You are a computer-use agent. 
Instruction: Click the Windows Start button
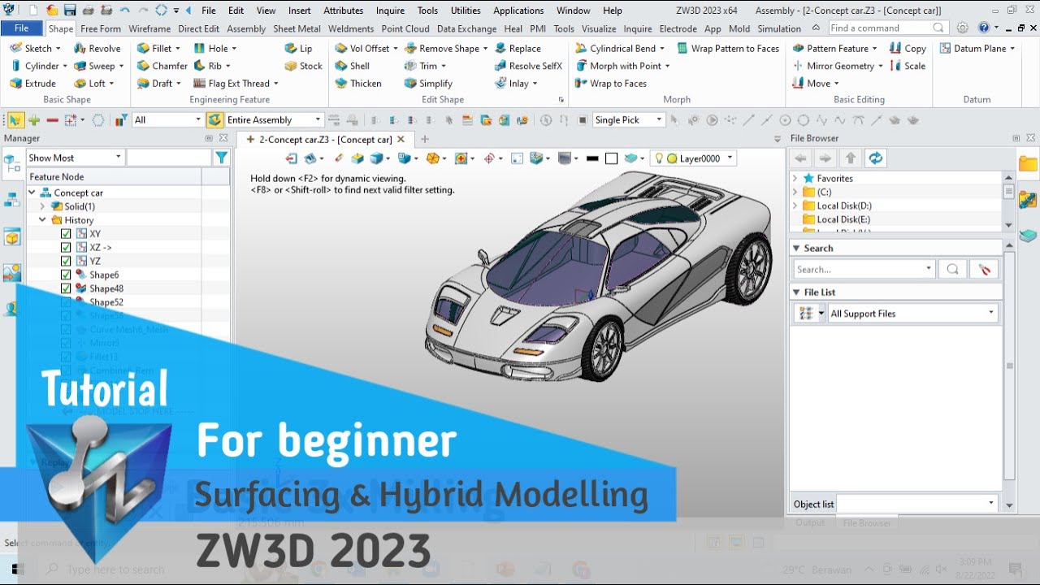pos(16,569)
